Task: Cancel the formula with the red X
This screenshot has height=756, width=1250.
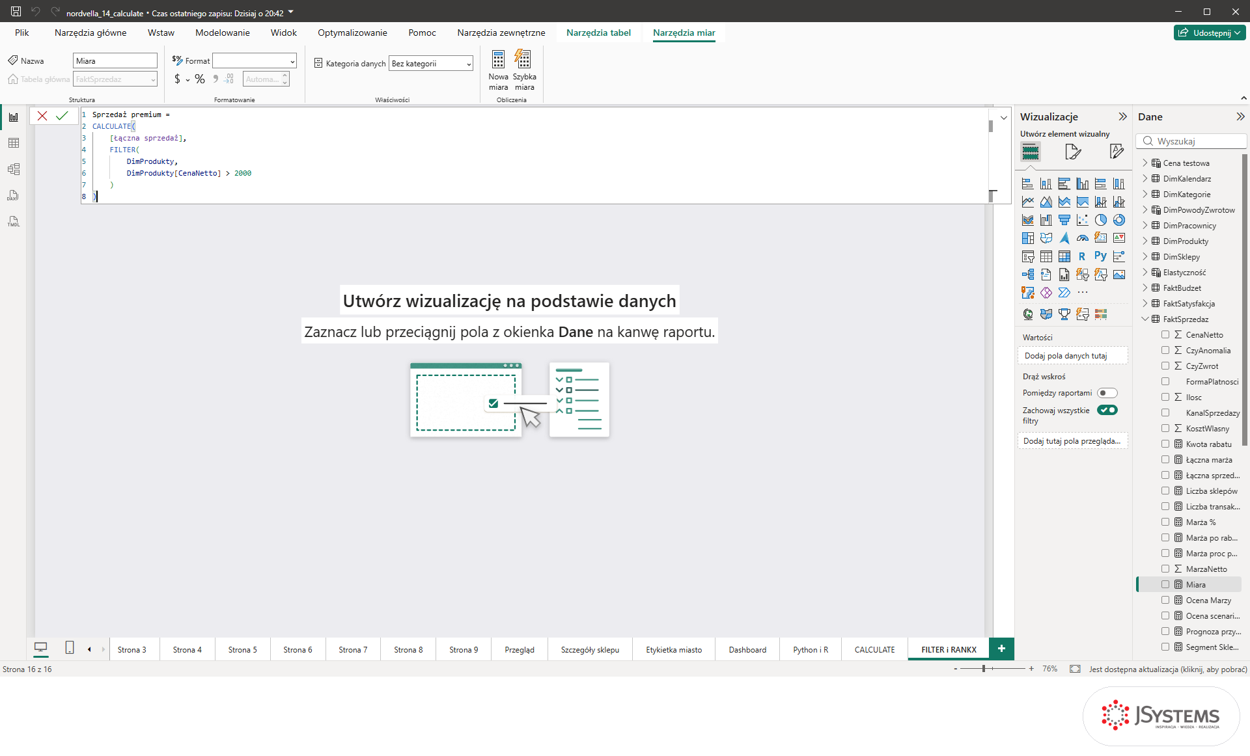Action: (42, 116)
